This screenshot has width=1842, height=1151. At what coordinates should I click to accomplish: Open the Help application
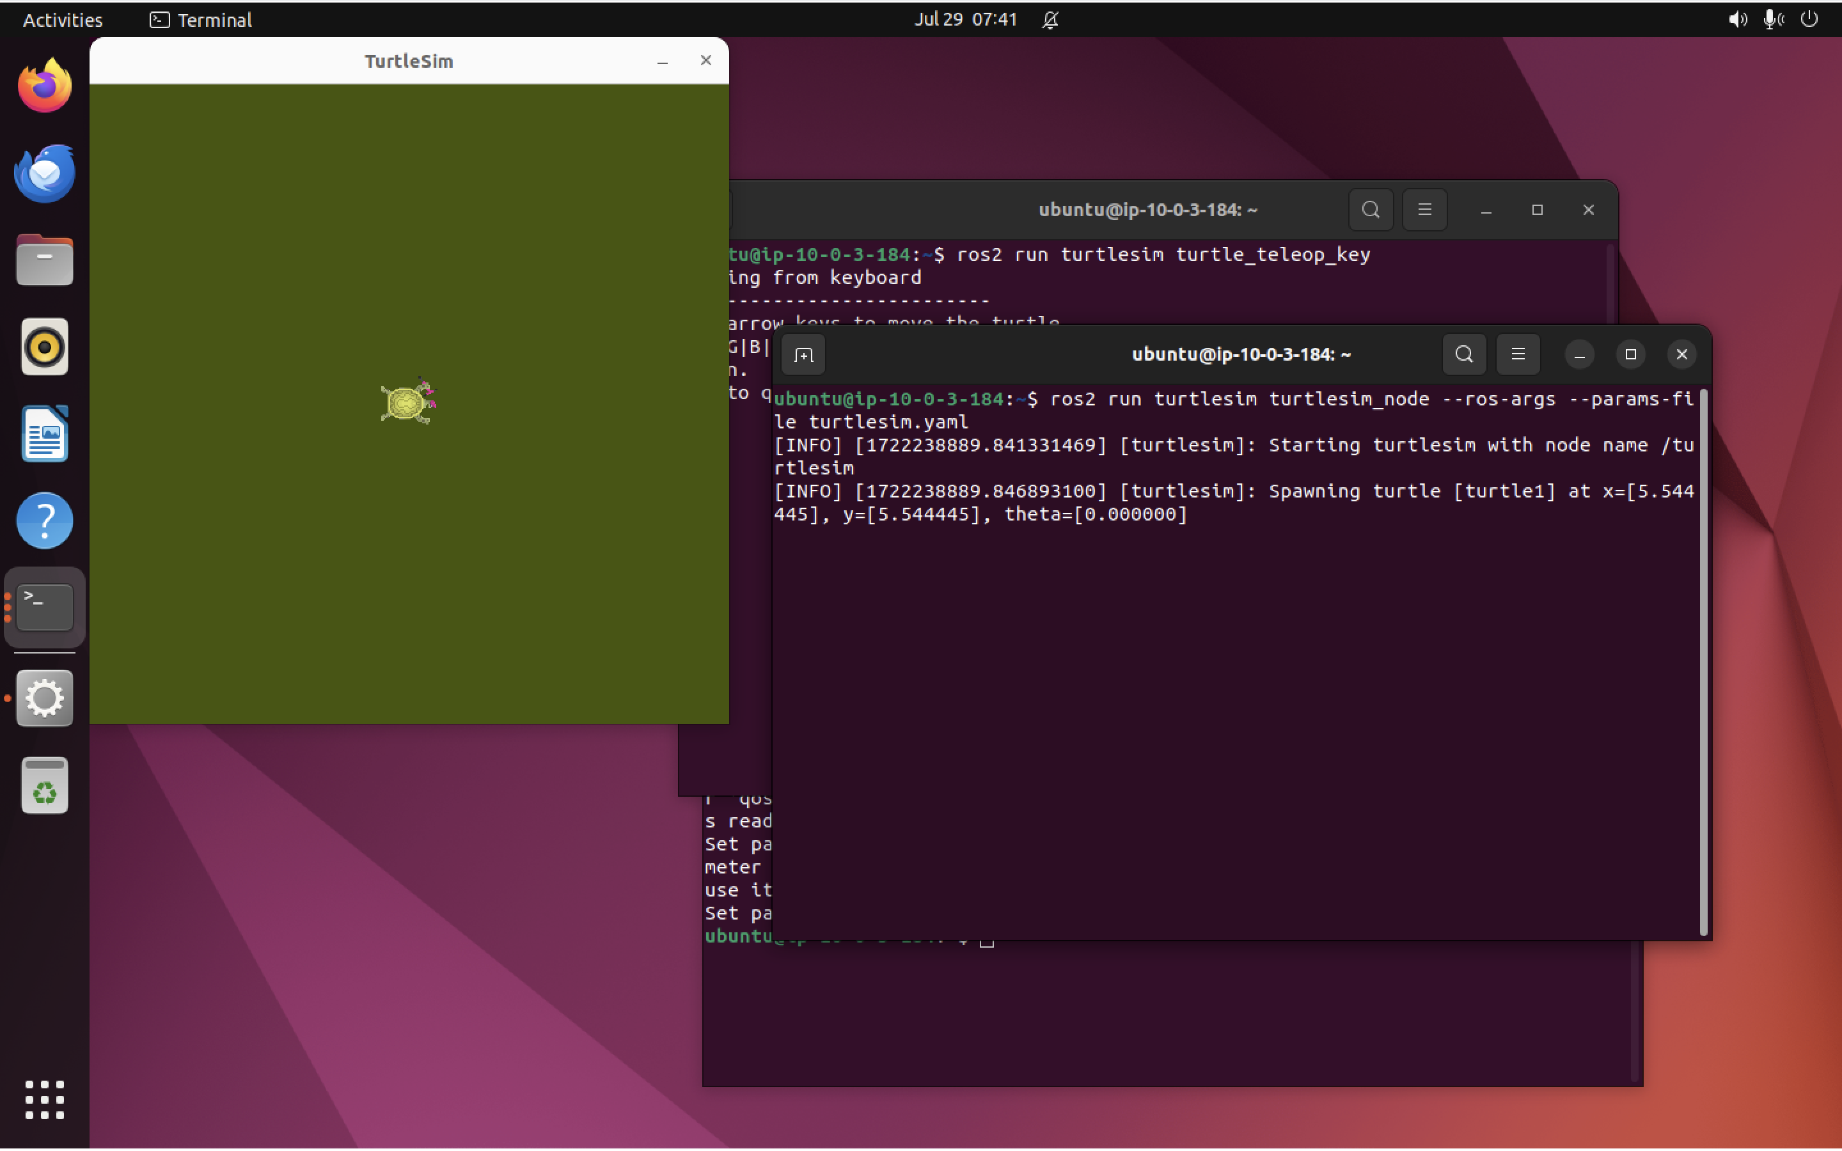pos(44,521)
